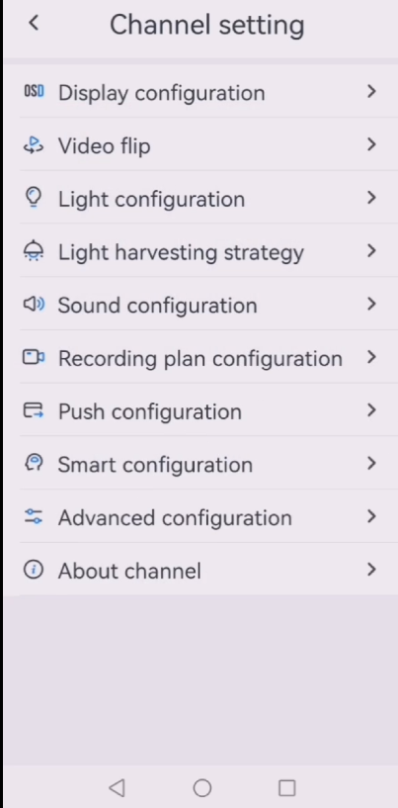Tap the Light harvesting strategy lamp icon
Image resolution: width=398 pixels, height=808 pixels.
(x=34, y=251)
